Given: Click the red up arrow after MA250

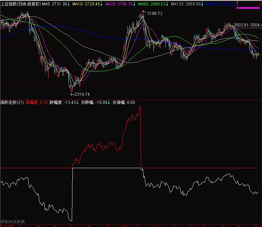Looking at the screenshot, I should 237,4.
